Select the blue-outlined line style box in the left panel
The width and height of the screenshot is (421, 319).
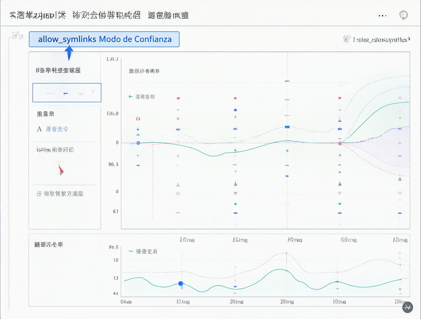(x=67, y=93)
